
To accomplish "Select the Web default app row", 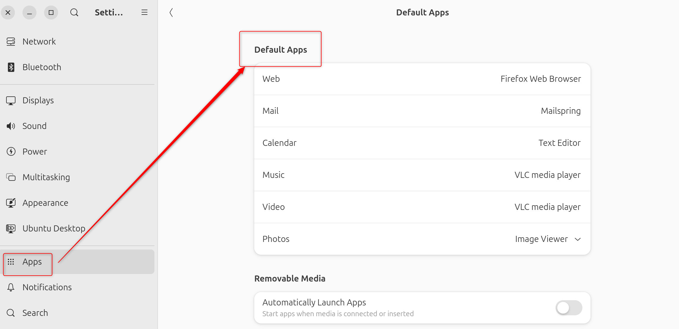I will (422, 79).
